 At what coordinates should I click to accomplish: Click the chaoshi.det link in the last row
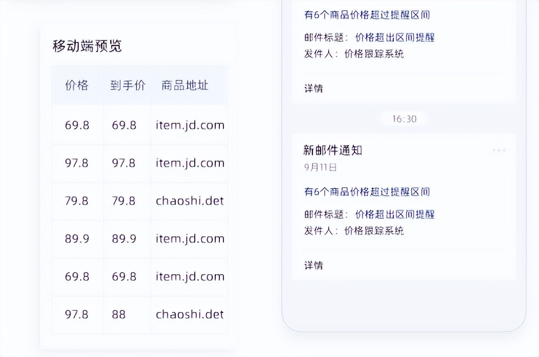pos(189,315)
